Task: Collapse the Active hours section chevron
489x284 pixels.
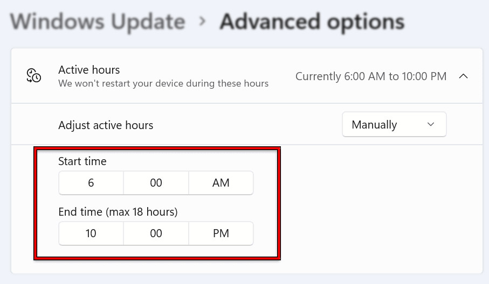Action: tap(463, 76)
